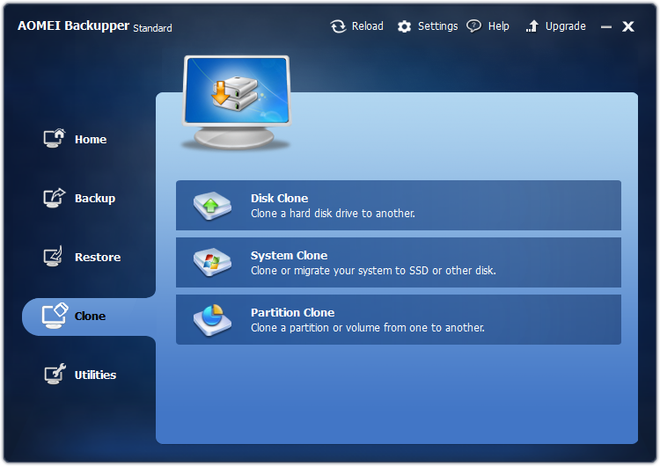Click the Upgrade text link
This screenshot has width=660, height=466.
click(x=565, y=26)
